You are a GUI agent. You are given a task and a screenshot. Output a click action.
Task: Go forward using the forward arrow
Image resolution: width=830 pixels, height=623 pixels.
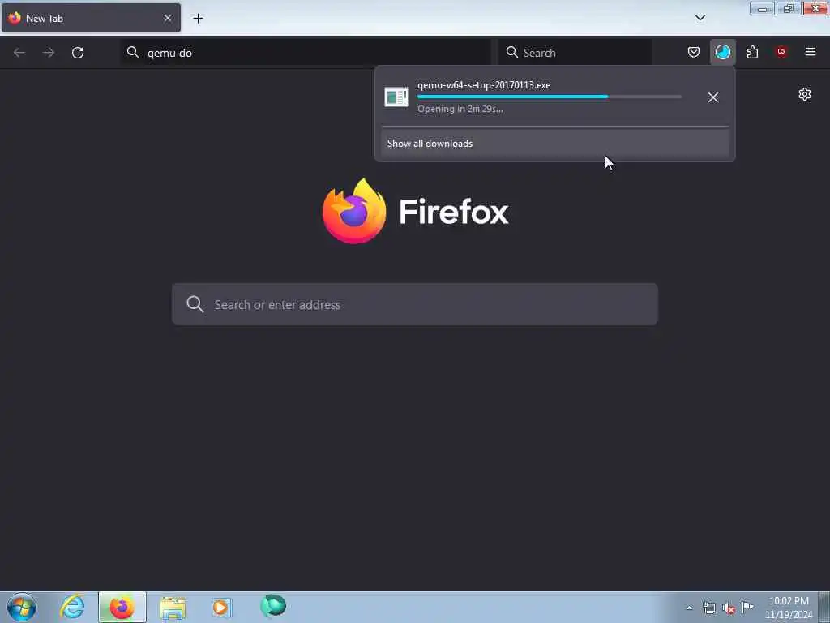tap(49, 53)
